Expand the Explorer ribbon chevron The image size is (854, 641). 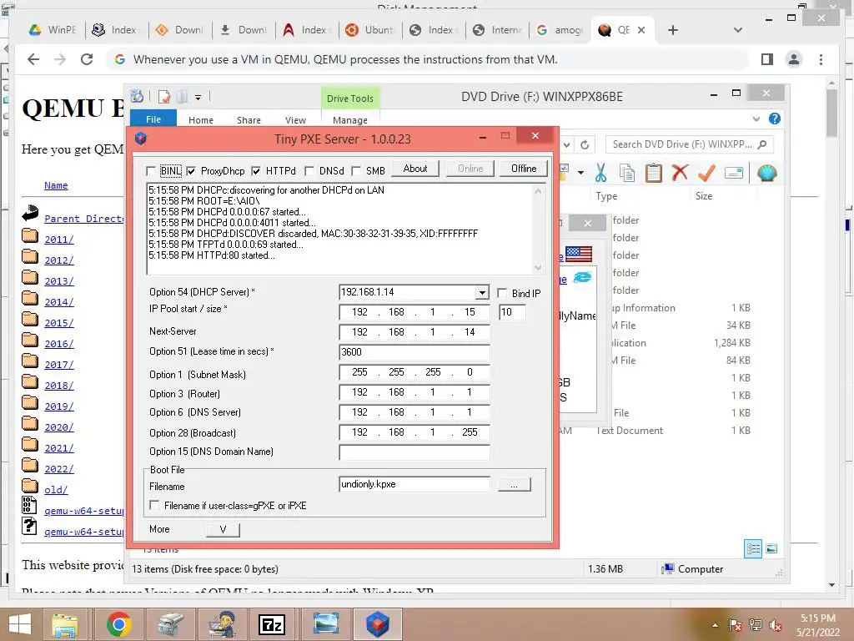coord(756,119)
